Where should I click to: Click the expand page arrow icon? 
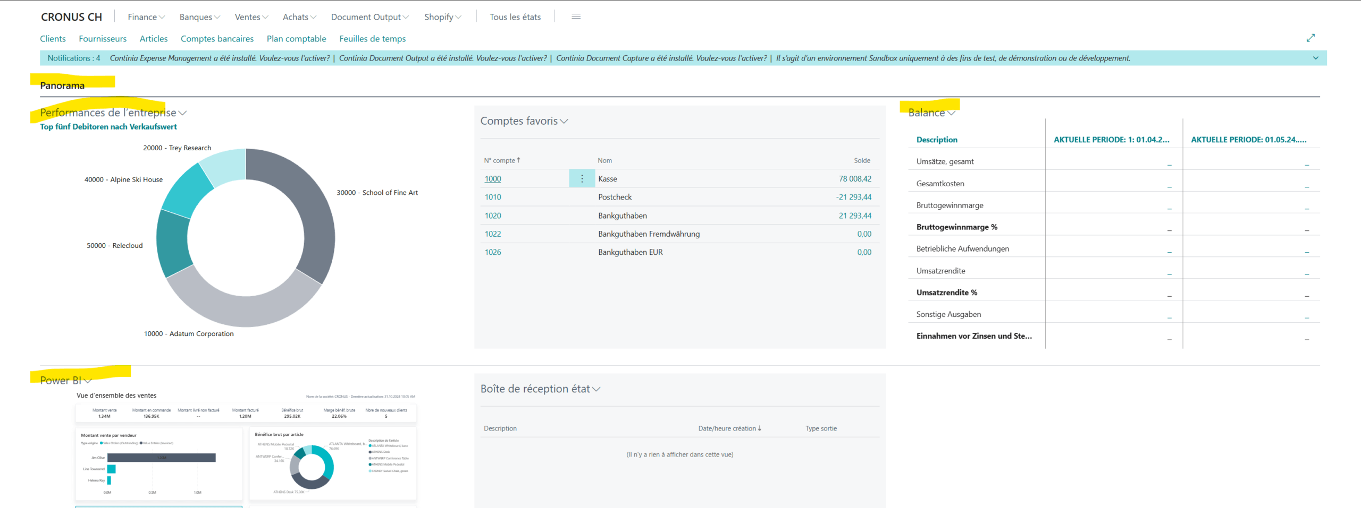tap(1310, 38)
